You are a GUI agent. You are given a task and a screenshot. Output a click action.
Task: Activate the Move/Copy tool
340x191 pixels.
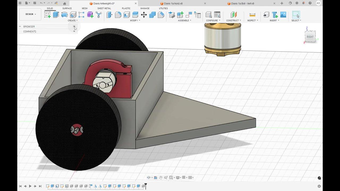144,15
